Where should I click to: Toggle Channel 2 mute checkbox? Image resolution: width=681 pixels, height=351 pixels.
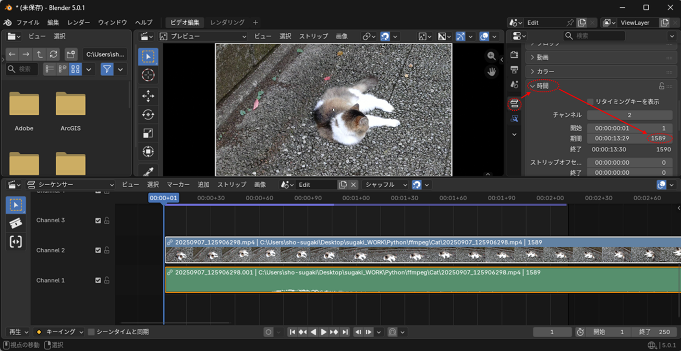click(x=98, y=250)
